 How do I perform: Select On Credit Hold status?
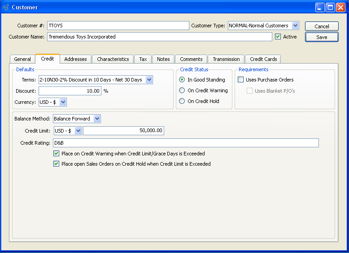pos(182,101)
